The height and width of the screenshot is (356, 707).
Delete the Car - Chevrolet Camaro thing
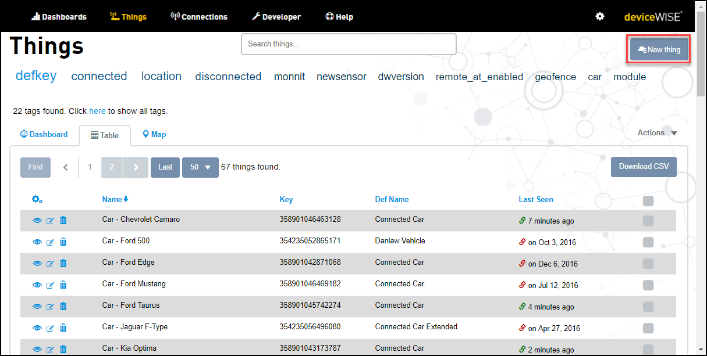click(63, 220)
